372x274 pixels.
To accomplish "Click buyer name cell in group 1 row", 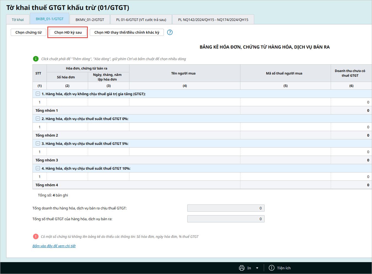I will (184, 102).
